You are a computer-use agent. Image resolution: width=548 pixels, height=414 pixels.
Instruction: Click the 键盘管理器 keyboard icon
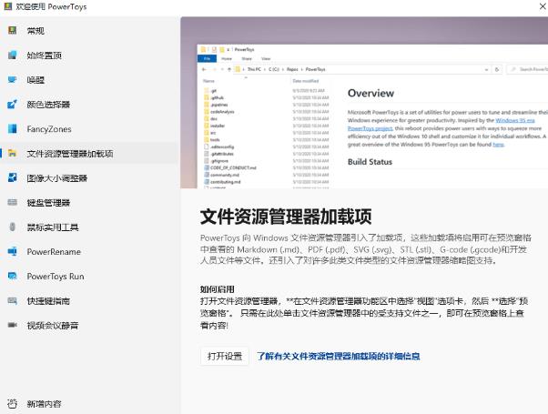(12, 203)
